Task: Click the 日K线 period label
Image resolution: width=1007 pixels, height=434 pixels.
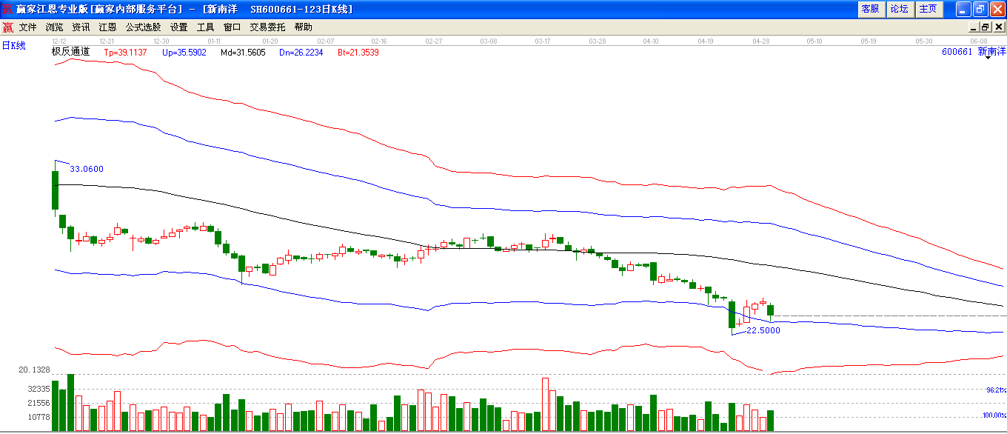Action: pos(13,46)
